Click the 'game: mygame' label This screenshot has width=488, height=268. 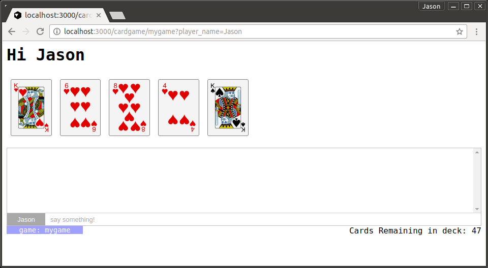click(45, 230)
